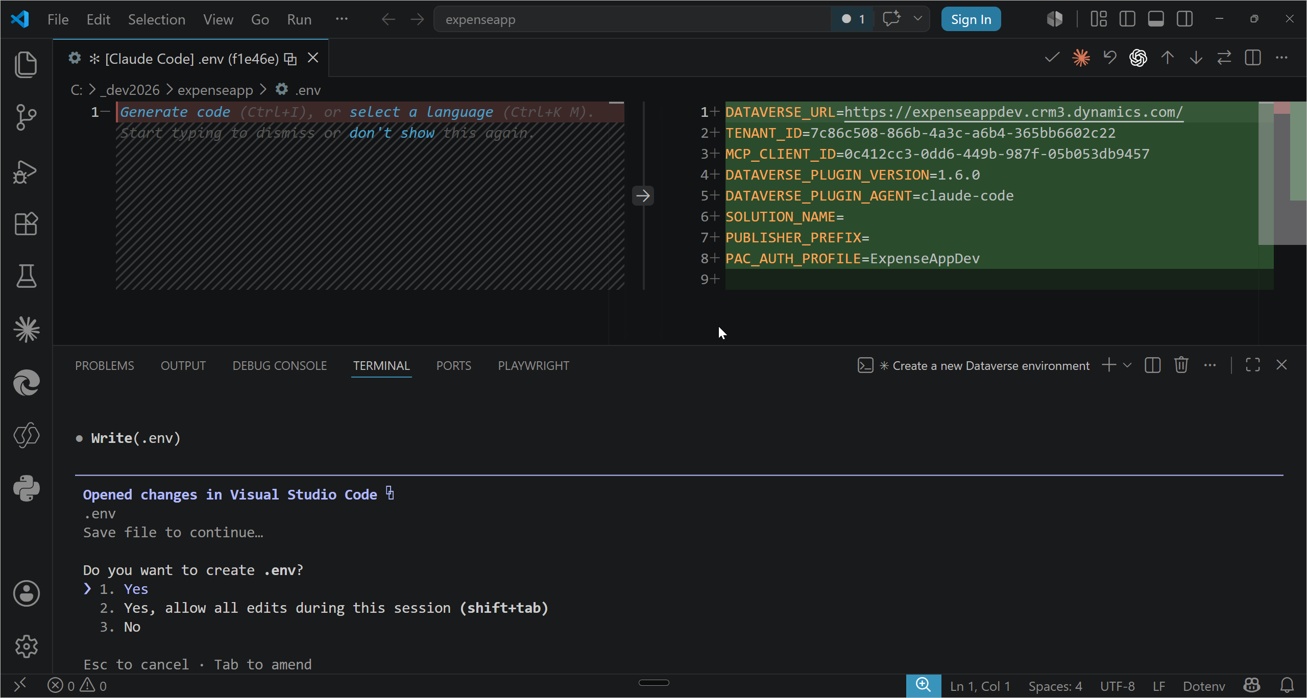Click the select a language link
1307x698 pixels.
421,112
